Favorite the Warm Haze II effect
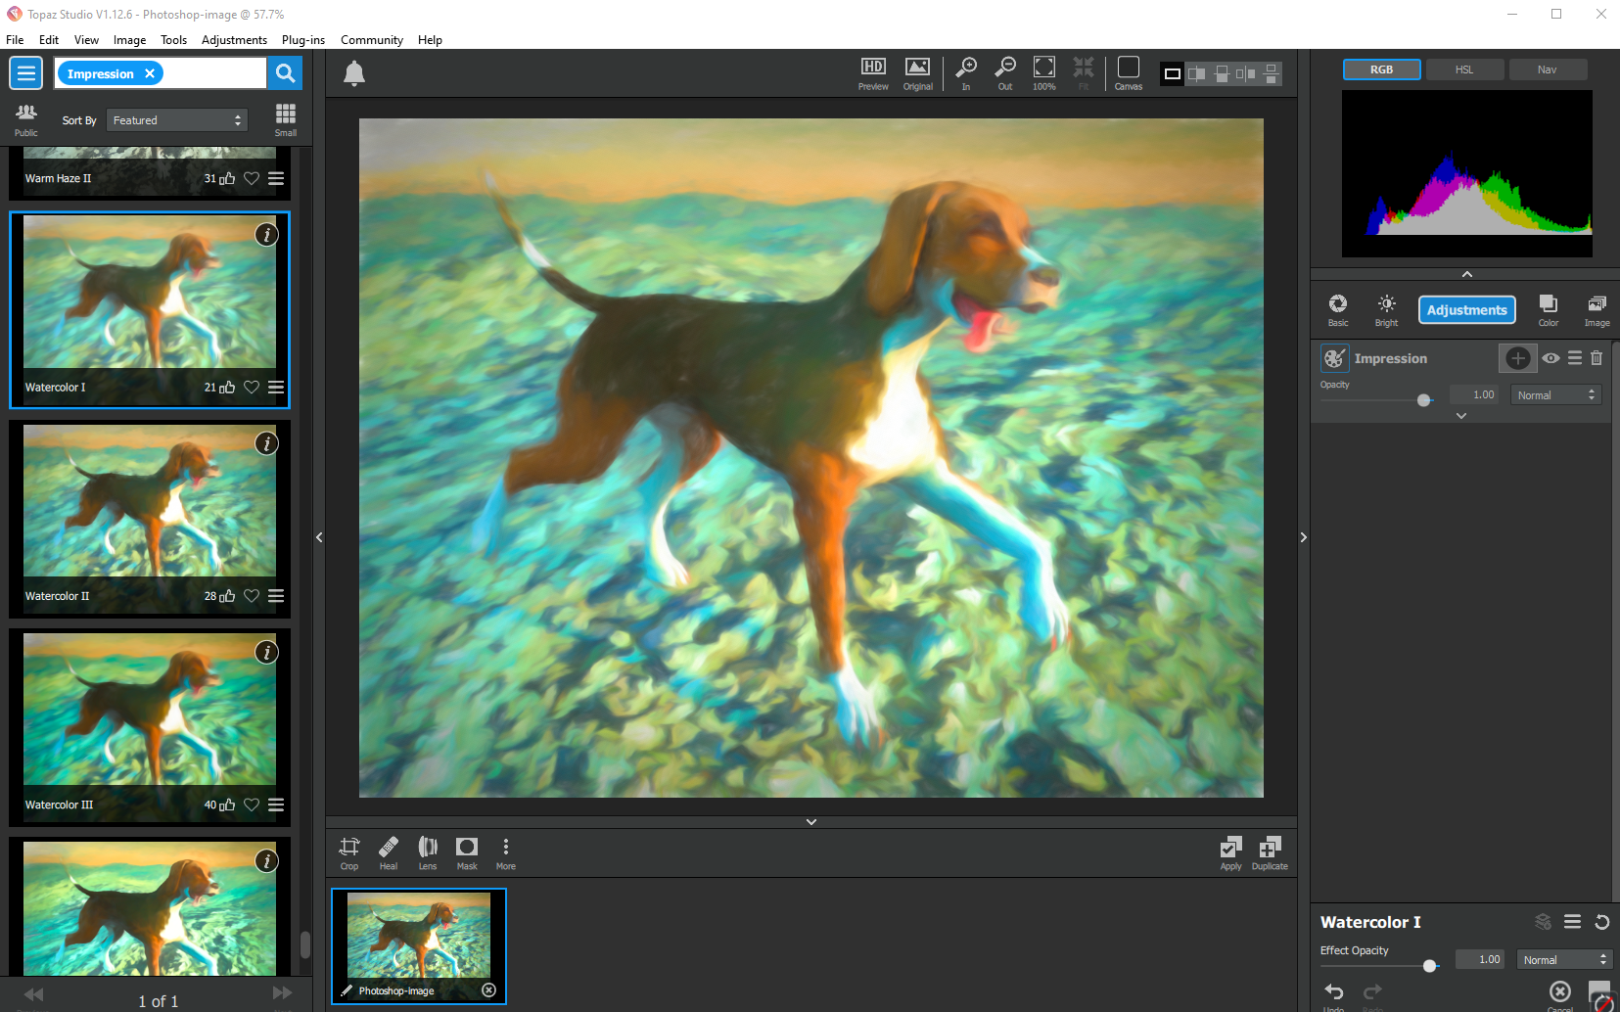 (x=252, y=178)
